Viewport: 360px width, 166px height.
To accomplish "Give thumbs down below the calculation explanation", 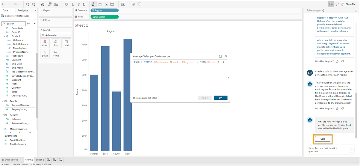I will (342, 108).
